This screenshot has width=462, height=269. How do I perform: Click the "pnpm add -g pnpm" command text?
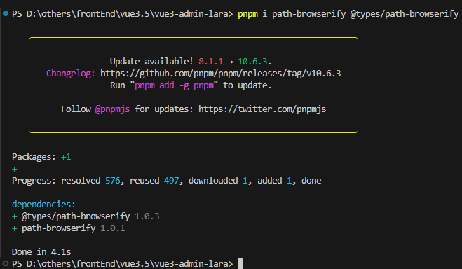tap(174, 85)
